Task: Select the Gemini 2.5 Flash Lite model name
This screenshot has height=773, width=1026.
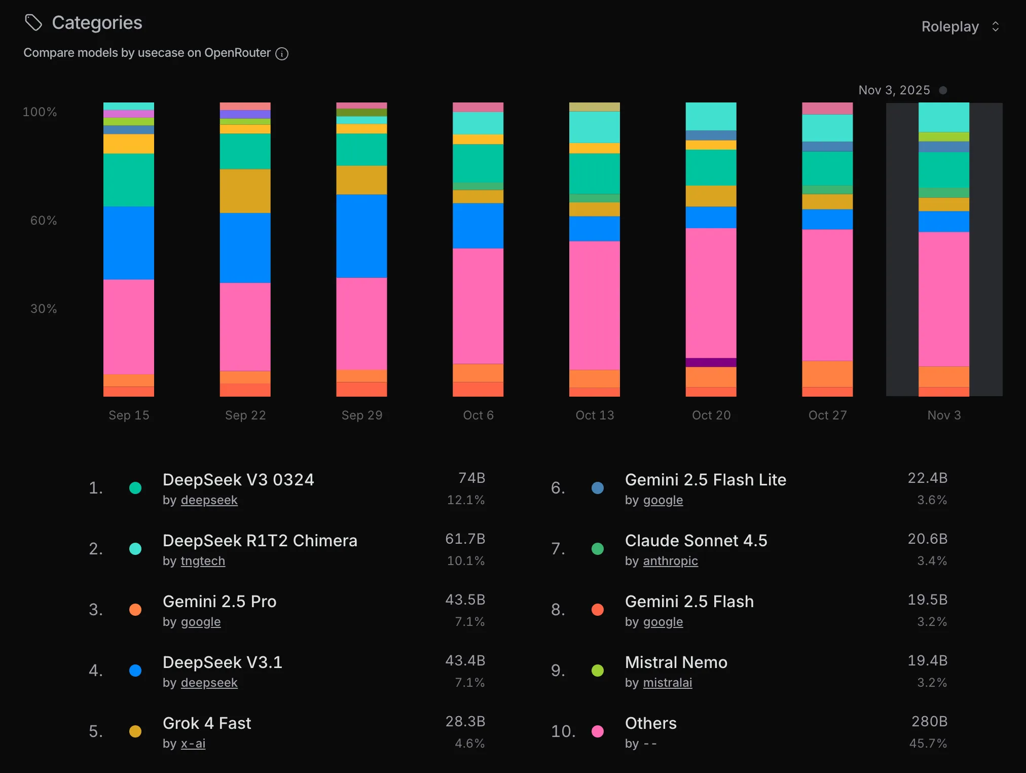Action: [x=705, y=480]
